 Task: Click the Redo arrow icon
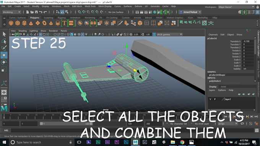[x=45, y=12]
